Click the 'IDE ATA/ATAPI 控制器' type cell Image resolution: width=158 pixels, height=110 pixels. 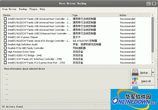pos(85,41)
